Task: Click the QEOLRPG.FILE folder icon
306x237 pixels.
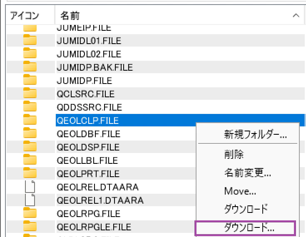Action: (30, 212)
